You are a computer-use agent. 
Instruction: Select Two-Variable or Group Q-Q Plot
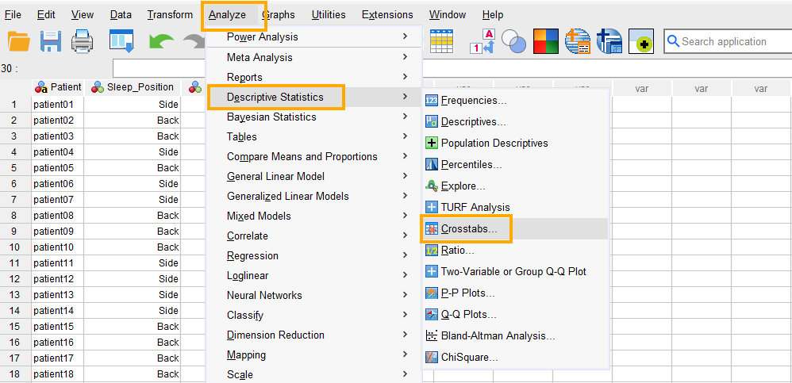coord(515,271)
